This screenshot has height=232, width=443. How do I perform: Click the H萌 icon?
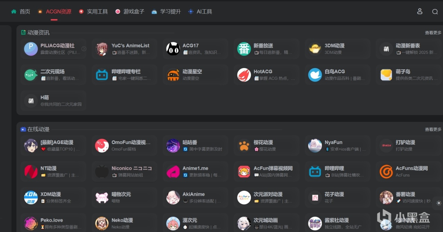tap(31, 101)
